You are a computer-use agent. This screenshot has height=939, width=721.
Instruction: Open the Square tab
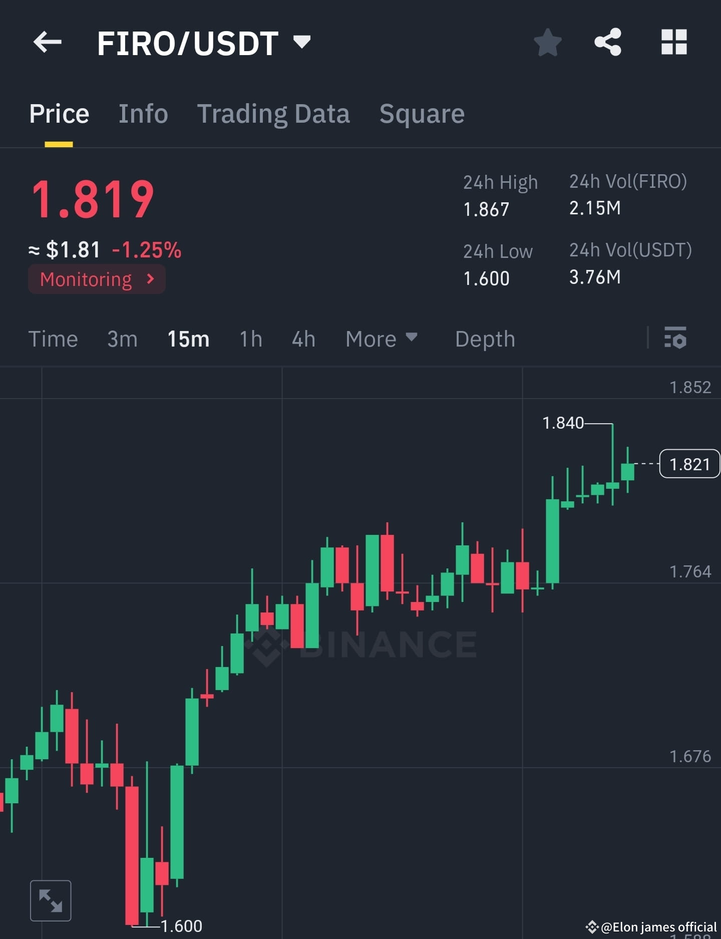(x=422, y=114)
